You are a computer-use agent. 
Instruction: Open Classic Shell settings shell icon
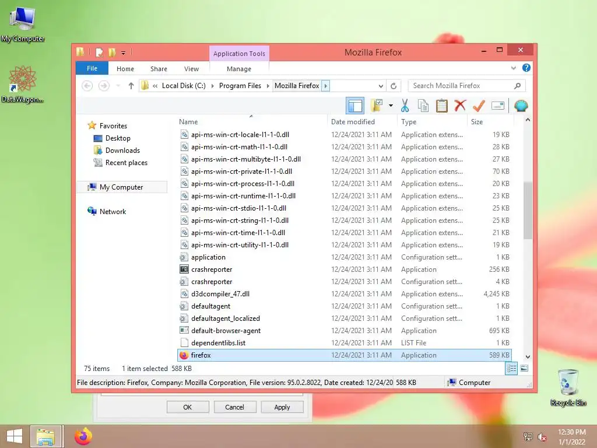point(521,106)
